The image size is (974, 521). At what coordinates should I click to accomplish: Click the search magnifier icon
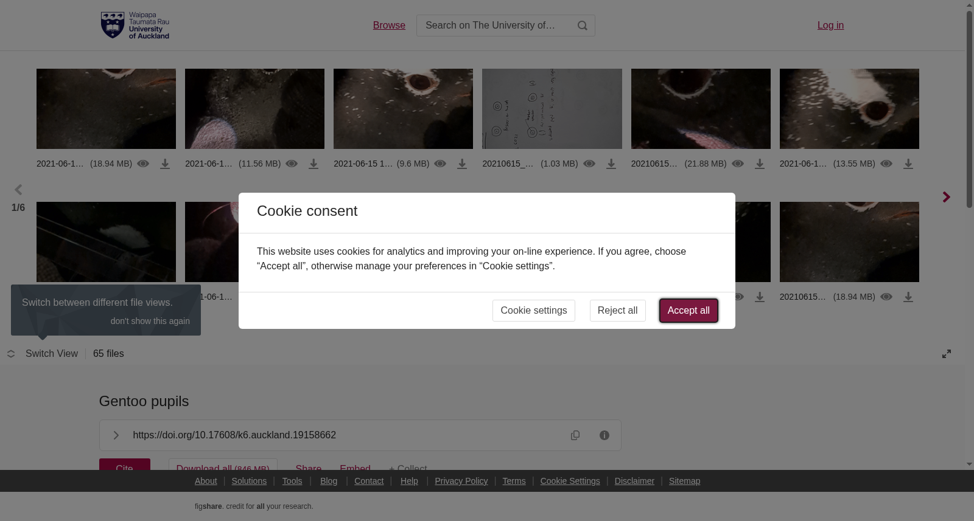[x=583, y=26]
